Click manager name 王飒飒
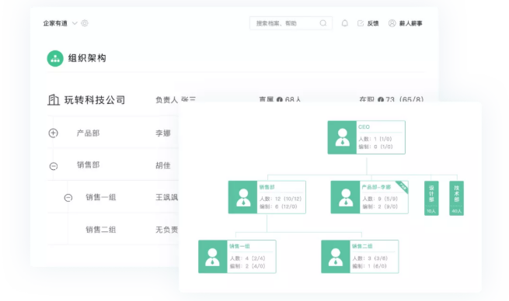 [167, 197]
